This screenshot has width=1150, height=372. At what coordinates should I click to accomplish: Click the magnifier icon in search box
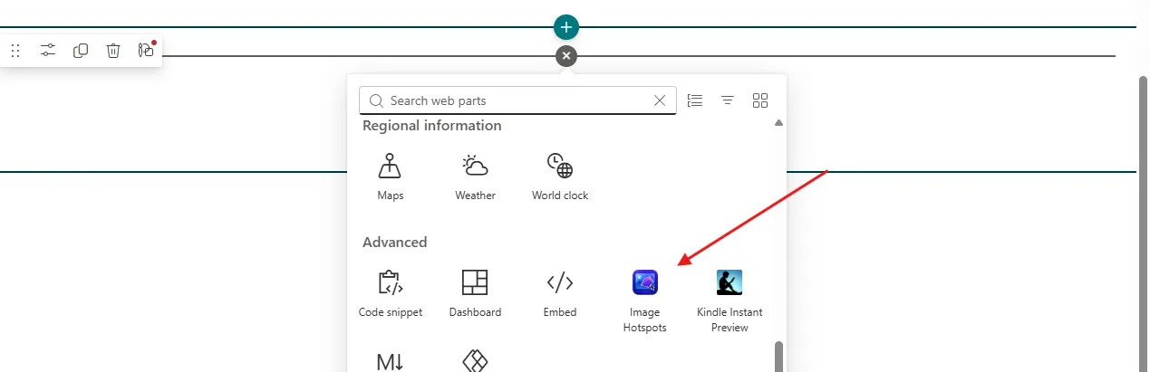[x=376, y=100]
